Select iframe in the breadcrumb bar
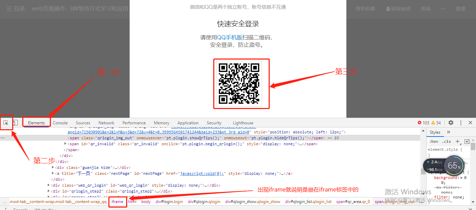476x210 pixels. 117,202
